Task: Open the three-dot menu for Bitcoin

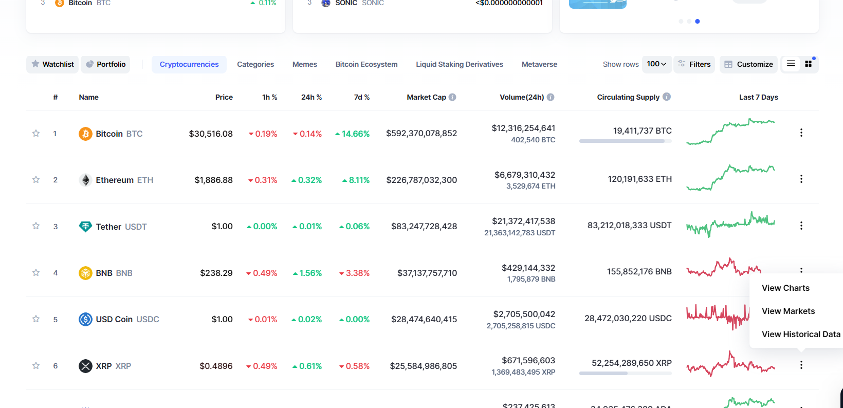Action: (x=801, y=133)
